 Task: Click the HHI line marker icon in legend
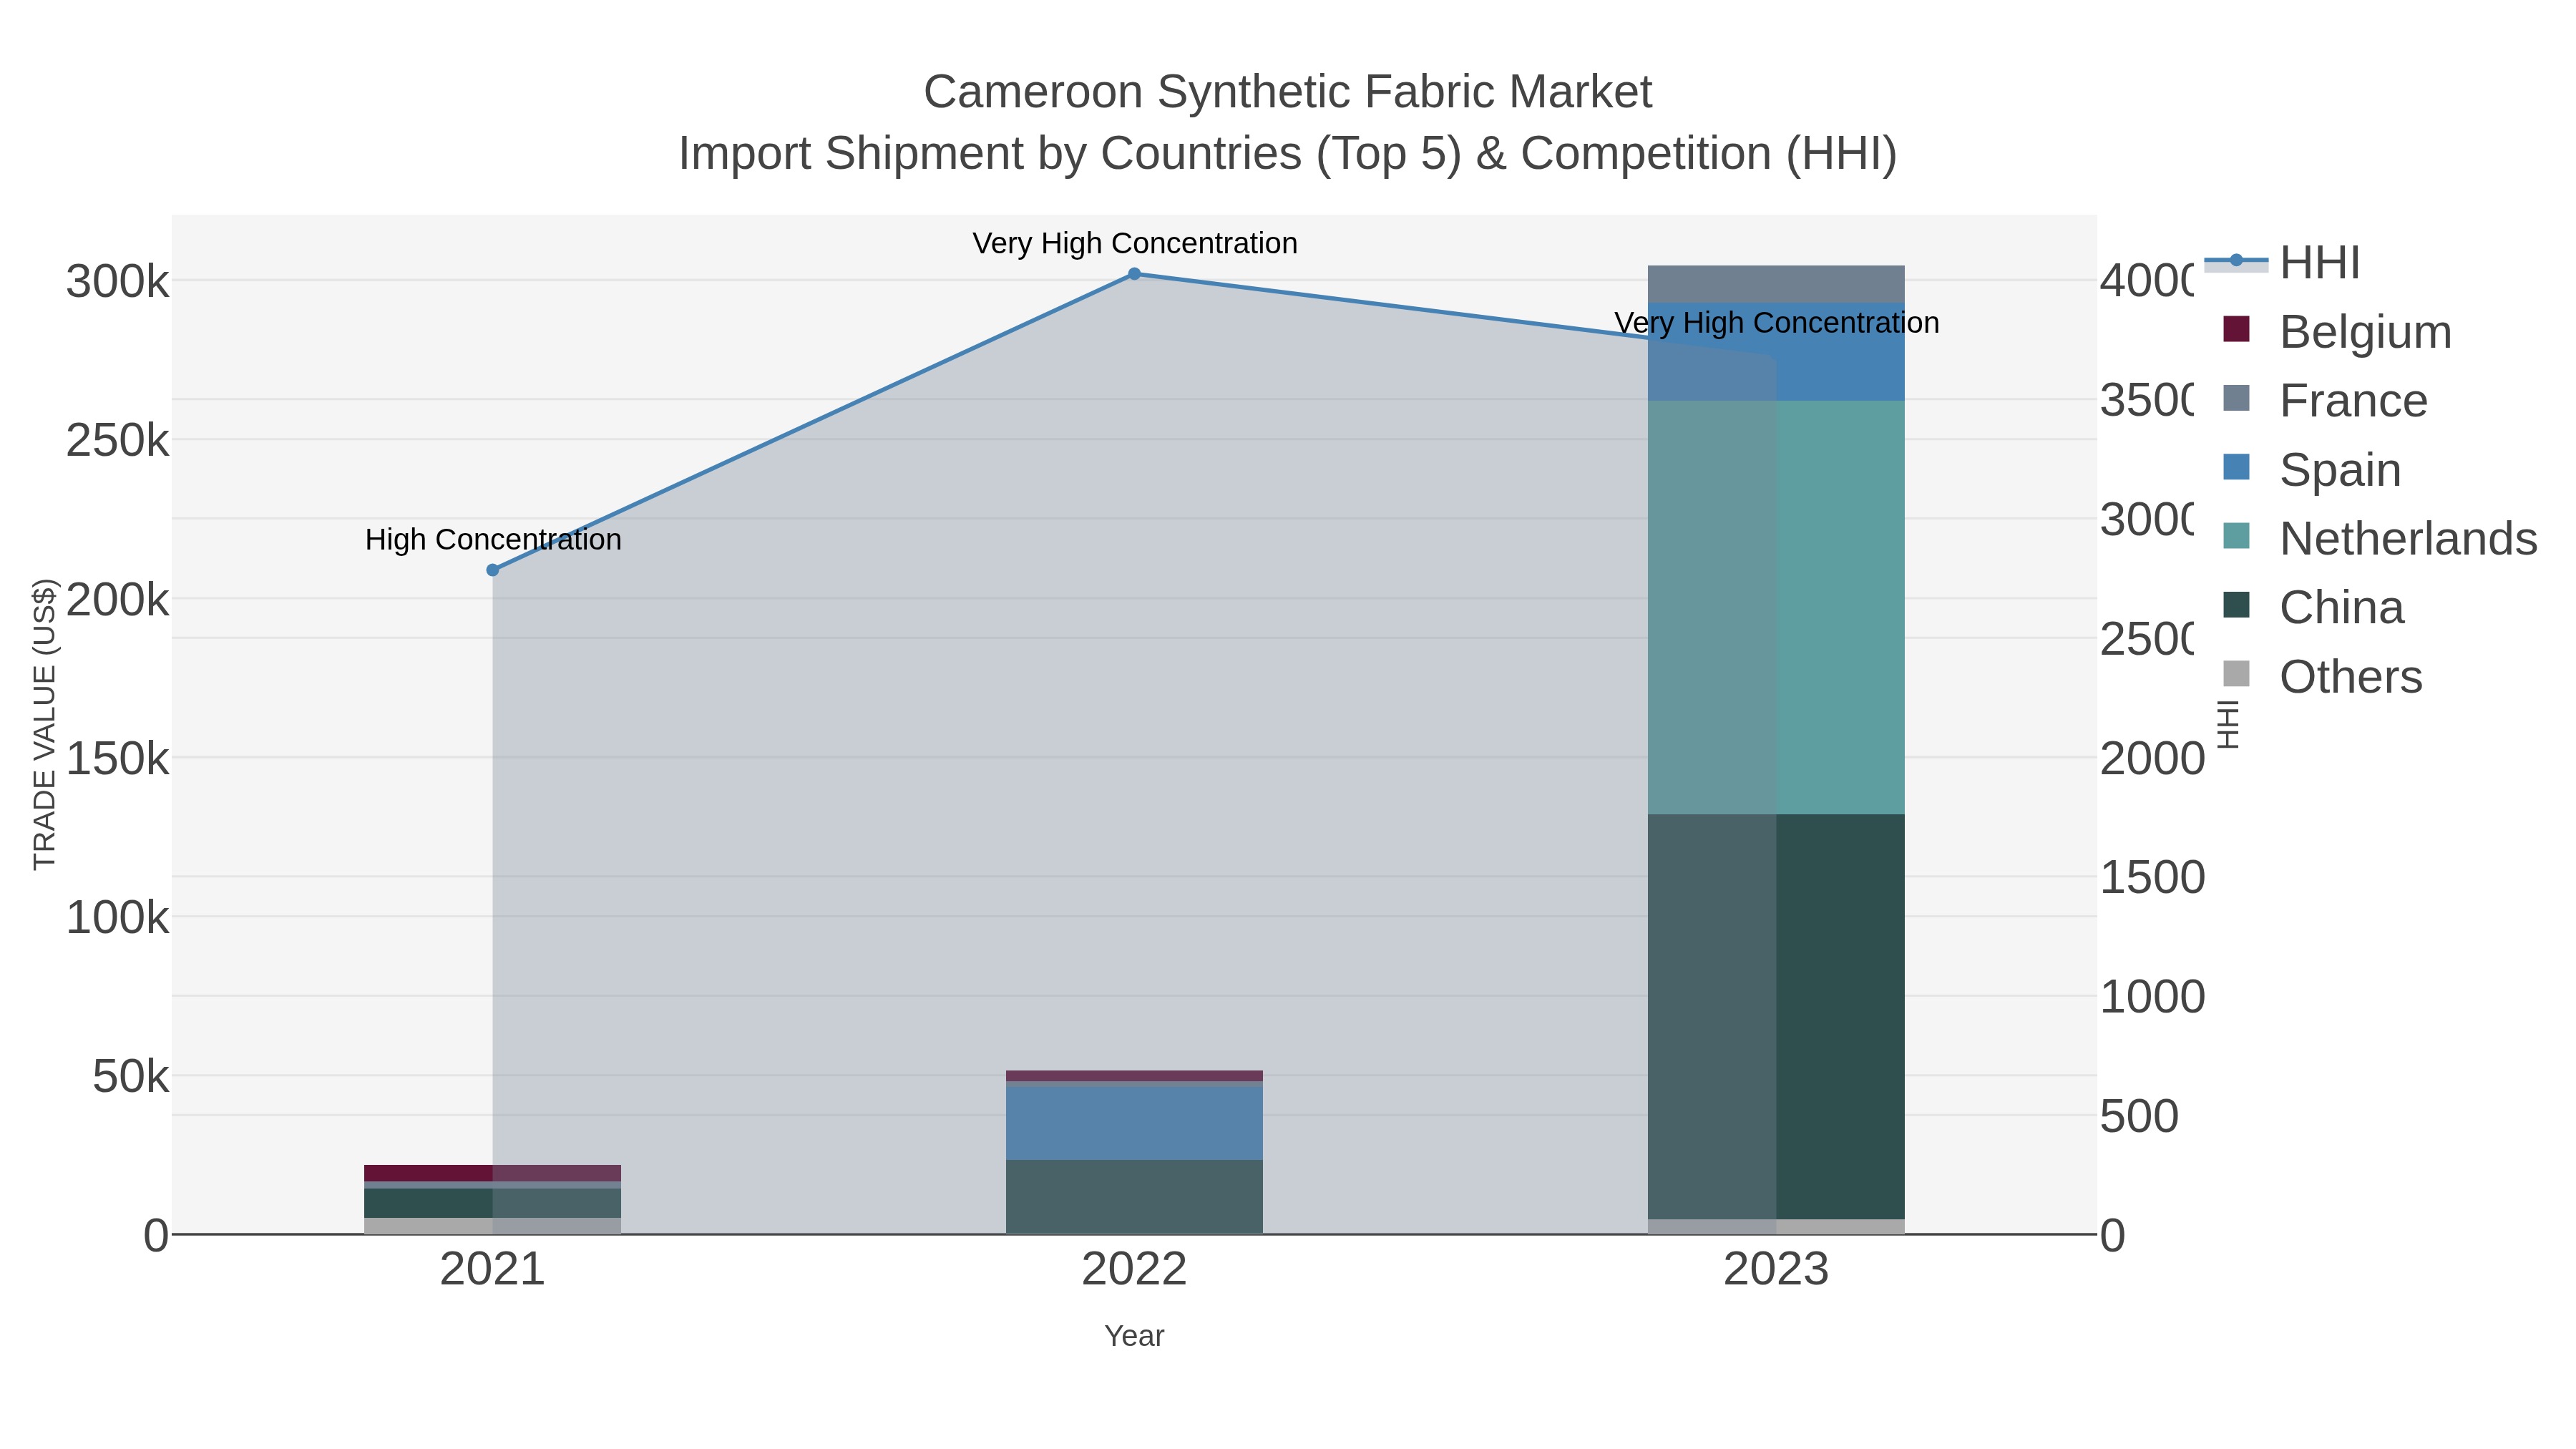tap(2236, 261)
